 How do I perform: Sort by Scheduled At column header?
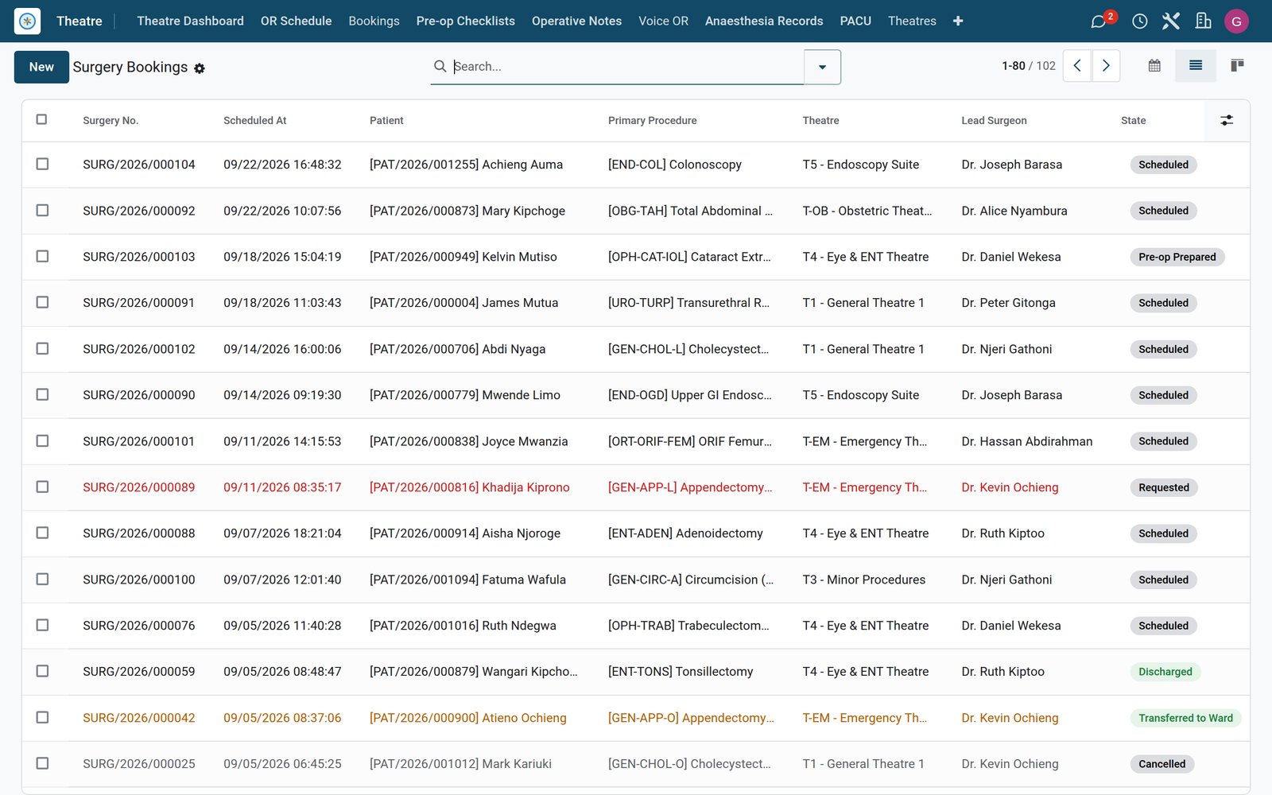point(254,121)
